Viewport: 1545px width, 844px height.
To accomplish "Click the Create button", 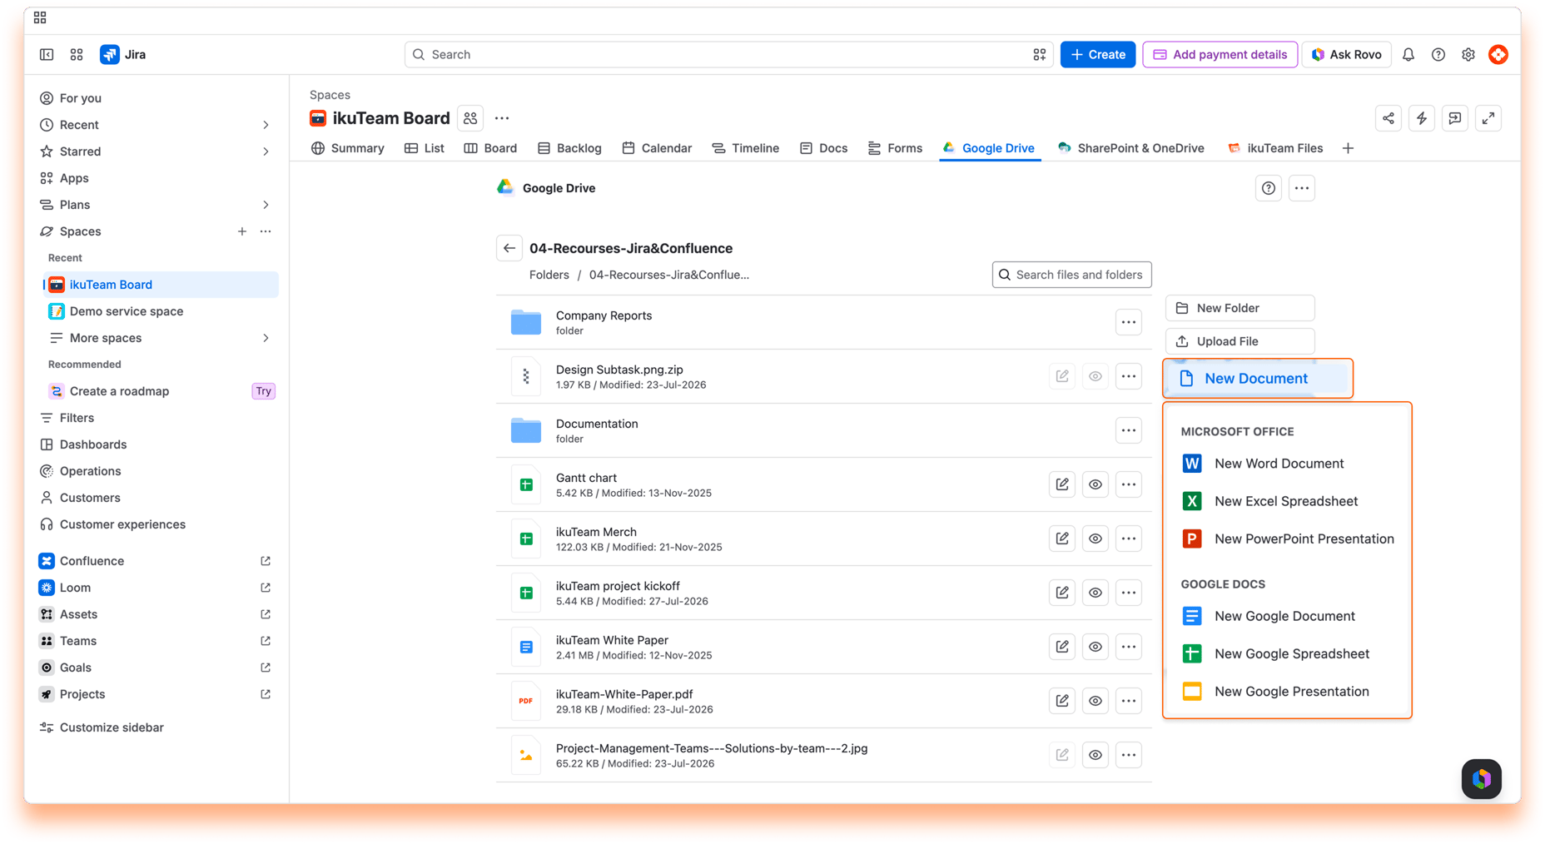I will [1098, 55].
